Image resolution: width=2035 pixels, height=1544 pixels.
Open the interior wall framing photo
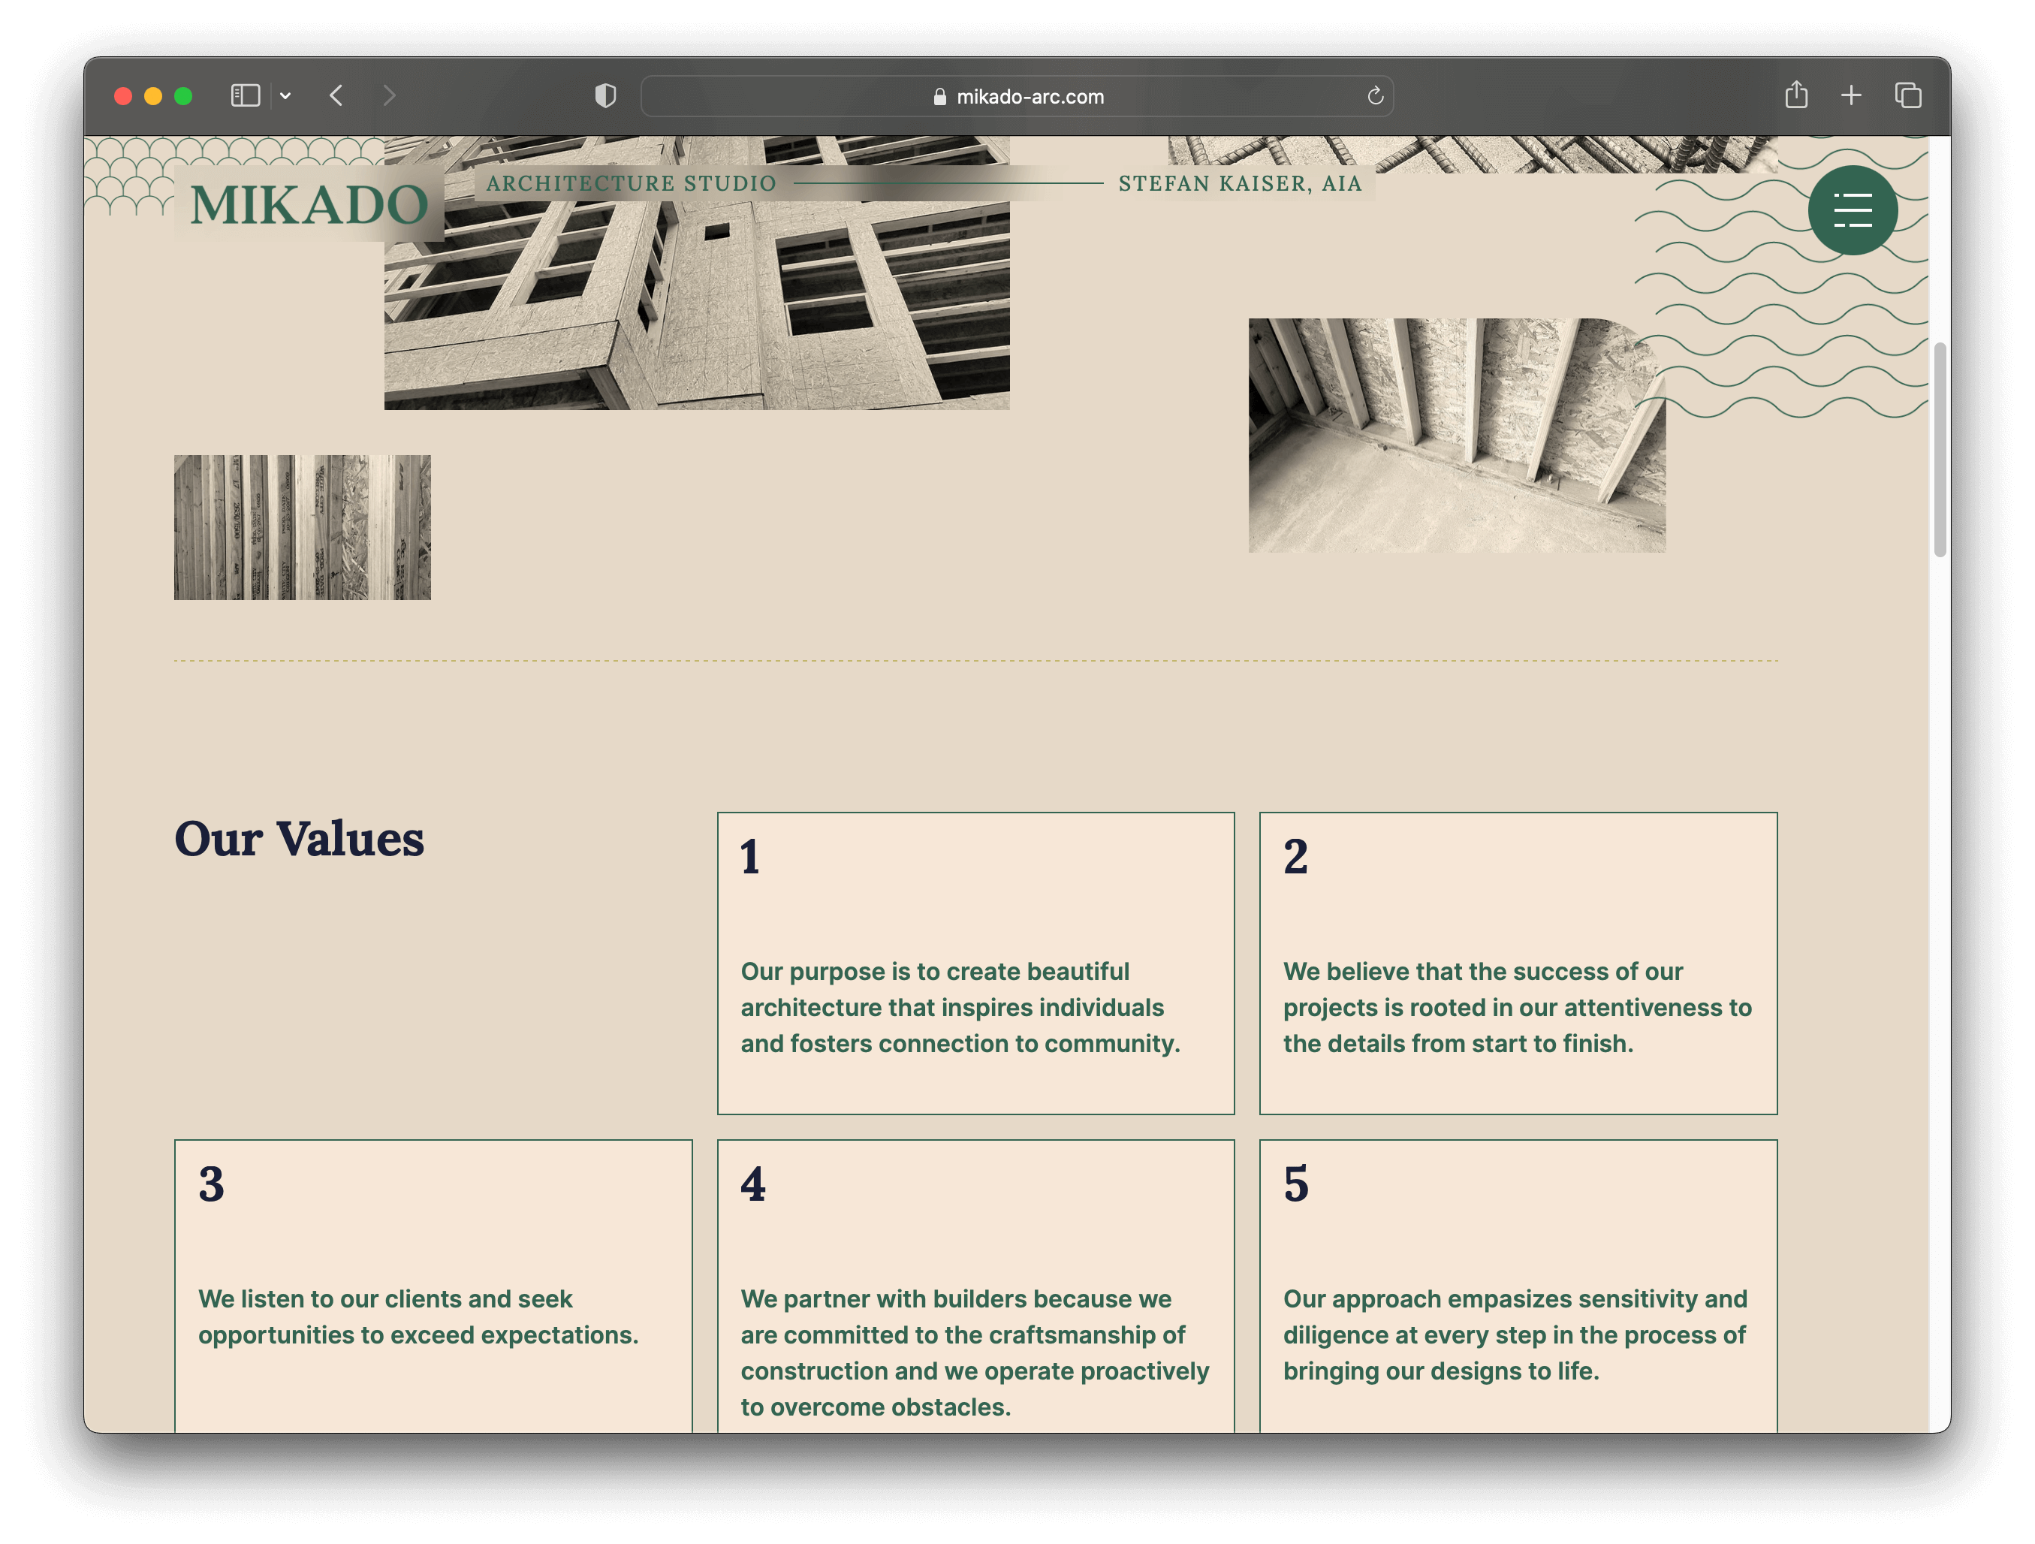pos(1456,436)
